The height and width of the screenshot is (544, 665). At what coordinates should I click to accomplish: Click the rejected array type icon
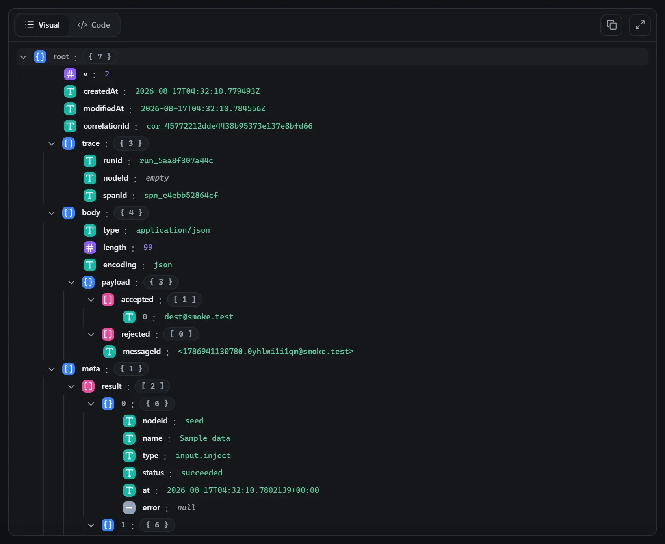108,334
